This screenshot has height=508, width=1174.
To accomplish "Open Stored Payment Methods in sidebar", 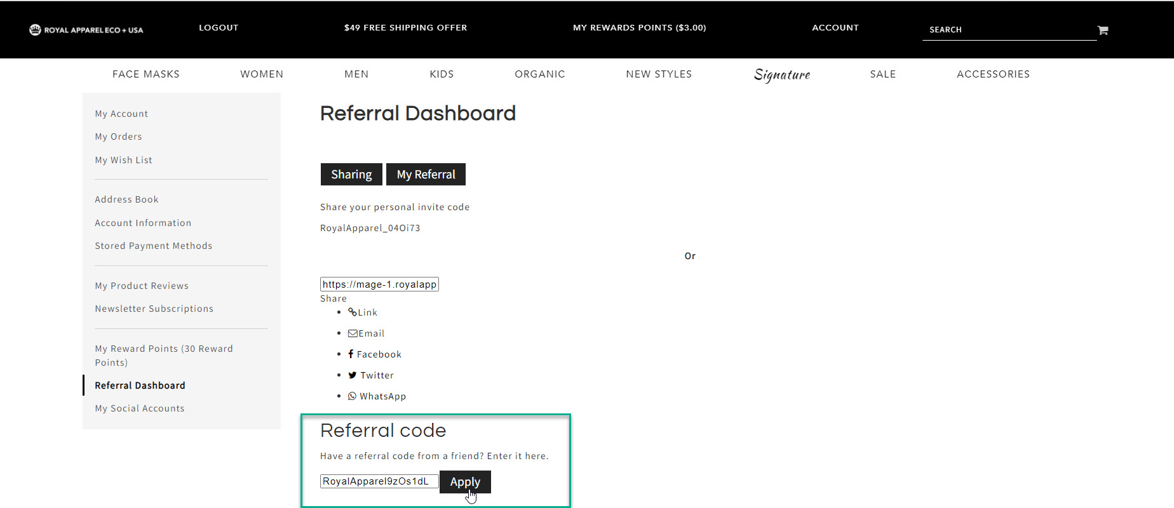I will [x=154, y=246].
